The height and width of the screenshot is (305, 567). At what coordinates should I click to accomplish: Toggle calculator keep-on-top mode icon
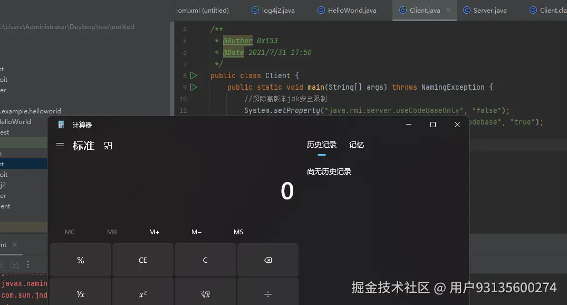(108, 146)
